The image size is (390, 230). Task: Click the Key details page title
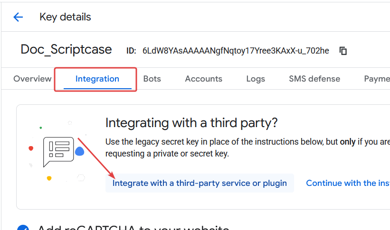65,17
